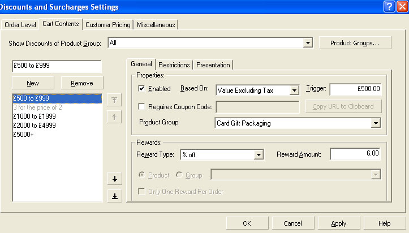
Task: Open the Reward Type dropdown
Action: 259,154
